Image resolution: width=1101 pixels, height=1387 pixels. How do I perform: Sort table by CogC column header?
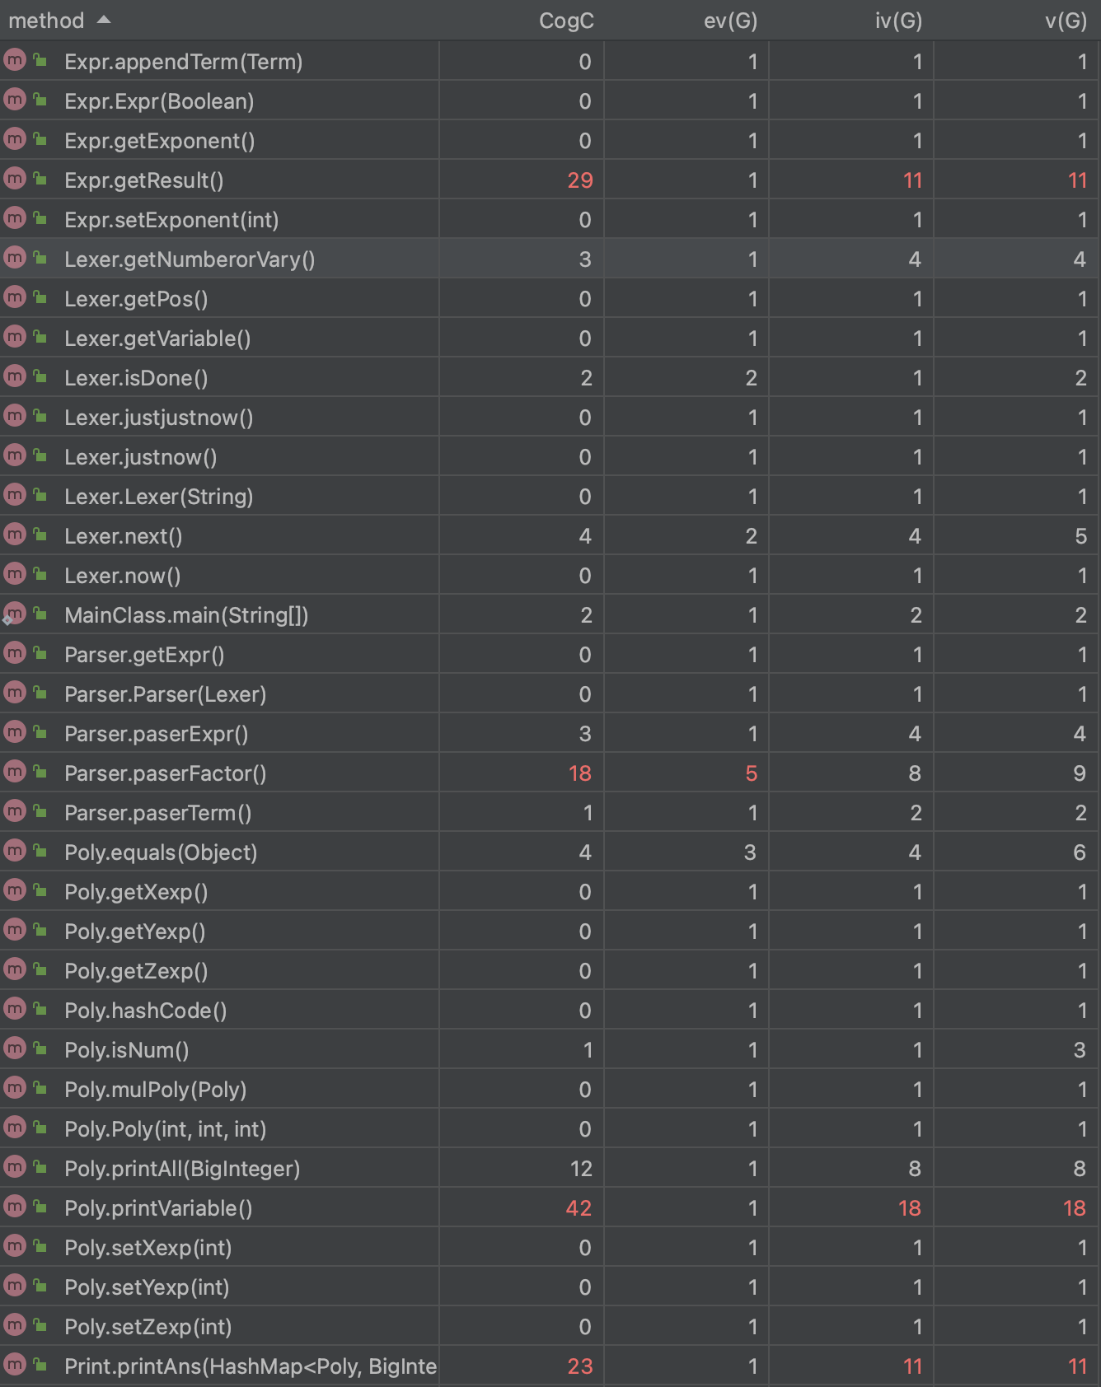(x=565, y=21)
